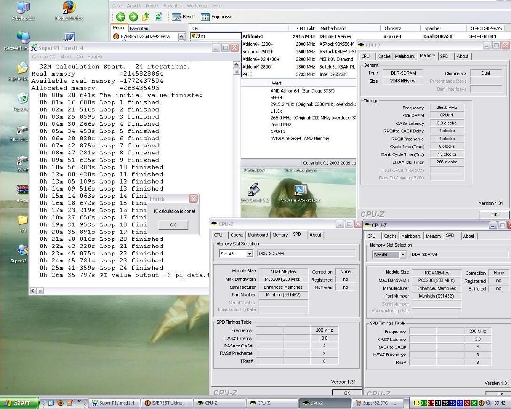Click the Windows Start button
This screenshot has width=511, height=409.
click(19, 403)
